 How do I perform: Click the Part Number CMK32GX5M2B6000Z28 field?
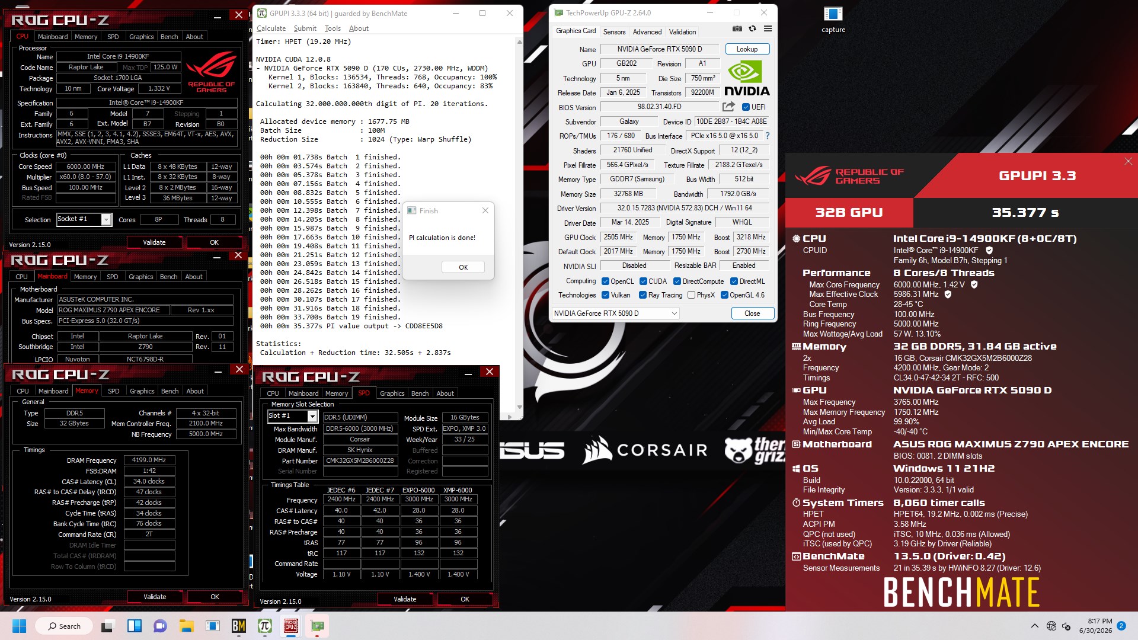[360, 460]
